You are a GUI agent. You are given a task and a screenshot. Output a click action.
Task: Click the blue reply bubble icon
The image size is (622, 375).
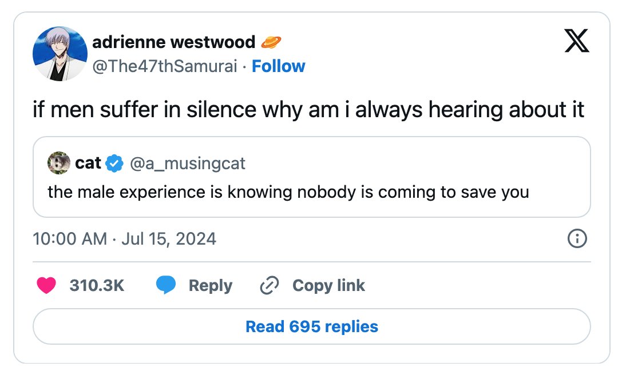[x=166, y=285]
